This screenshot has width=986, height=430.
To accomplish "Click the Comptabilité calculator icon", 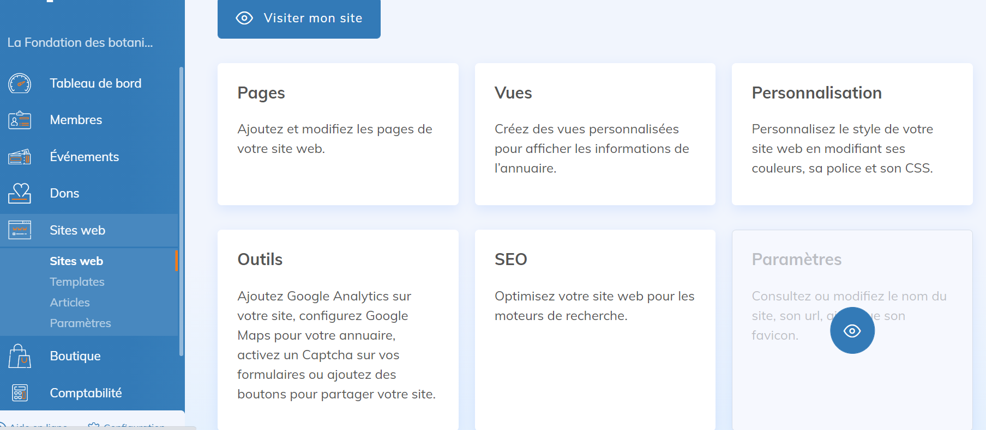I will point(20,392).
